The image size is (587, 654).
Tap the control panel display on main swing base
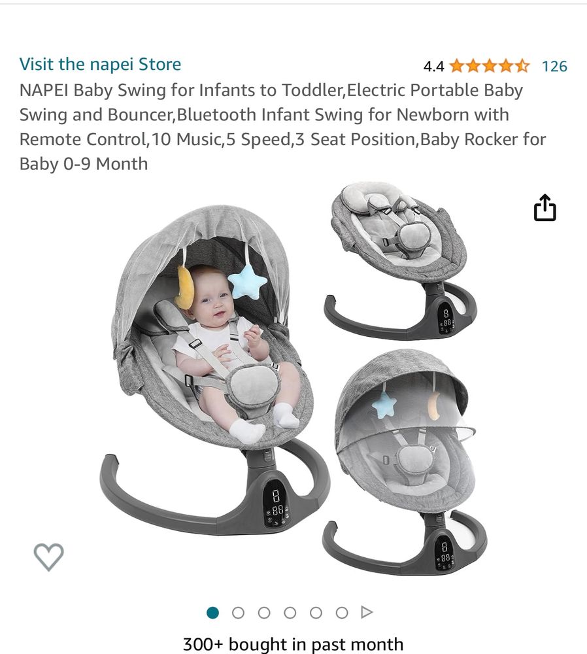click(x=277, y=504)
